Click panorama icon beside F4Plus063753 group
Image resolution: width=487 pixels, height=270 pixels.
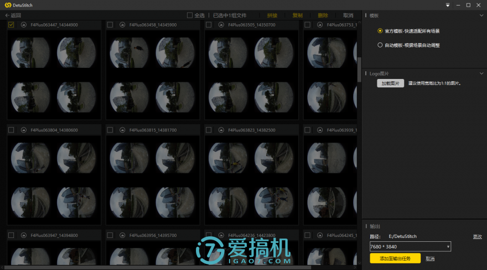320,25
